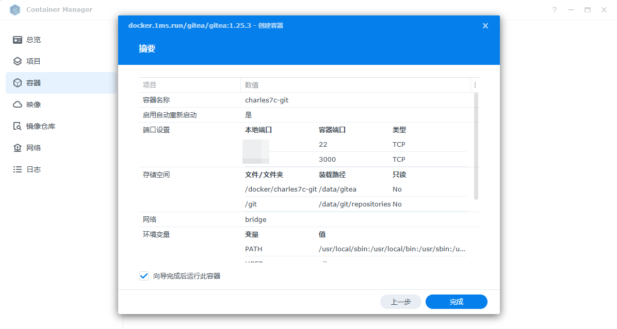This screenshot has height=329, width=617.
Task: Click the 网络 network house icon
Action: tap(18, 148)
